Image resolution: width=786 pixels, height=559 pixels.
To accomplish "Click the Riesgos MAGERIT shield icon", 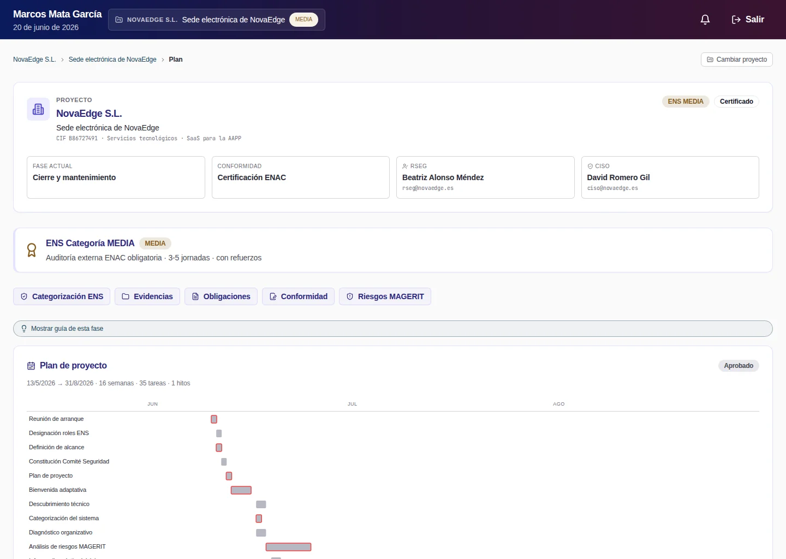I will pos(350,296).
